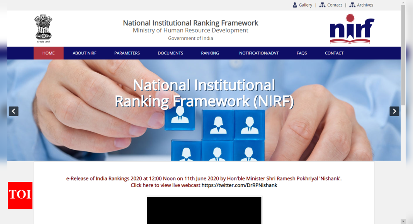Click the black embedded video area
This screenshot has width=413, height=224.
tap(204, 210)
